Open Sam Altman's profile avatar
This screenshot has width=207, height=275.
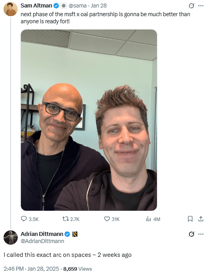pos(11,9)
